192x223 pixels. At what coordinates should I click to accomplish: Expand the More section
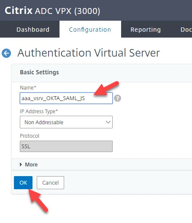click(x=29, y=165)
